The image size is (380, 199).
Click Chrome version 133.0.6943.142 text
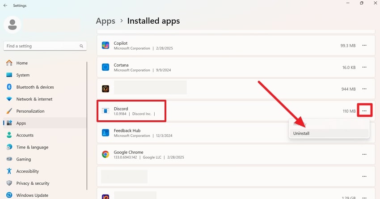click(x=125, y=157)
